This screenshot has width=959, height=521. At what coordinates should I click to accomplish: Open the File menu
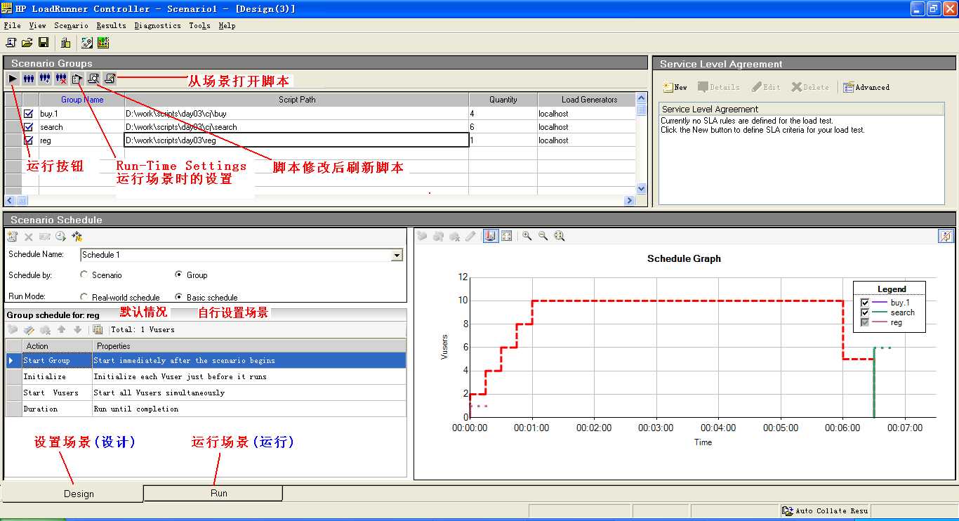(12, 25)
